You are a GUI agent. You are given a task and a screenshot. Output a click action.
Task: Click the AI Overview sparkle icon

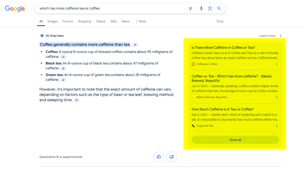pos(42,36)
